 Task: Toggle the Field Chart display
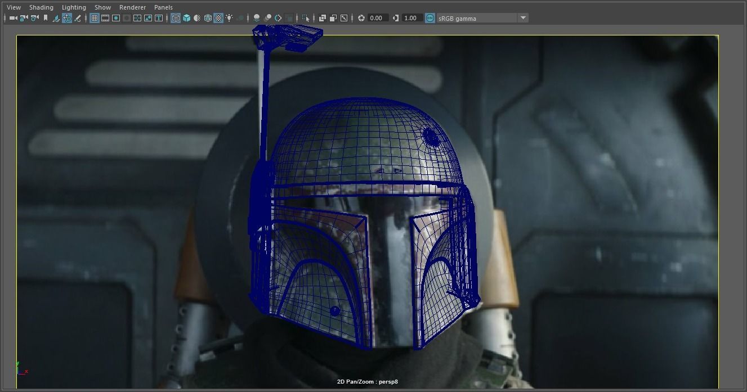click(137, 18)
